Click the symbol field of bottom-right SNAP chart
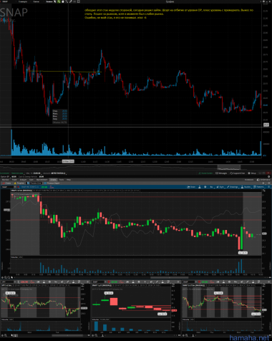 189,282
